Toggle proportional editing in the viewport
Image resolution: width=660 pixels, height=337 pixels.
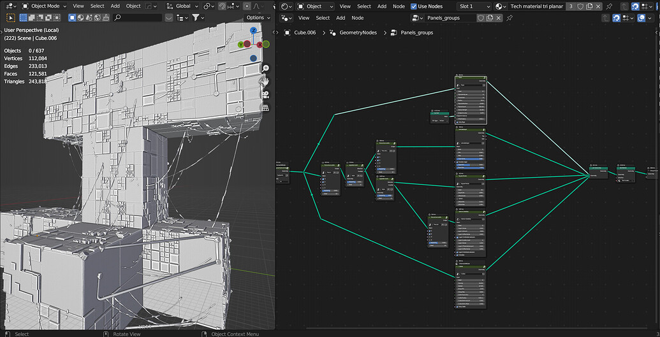pyautogui.click(x=246, y=6)
